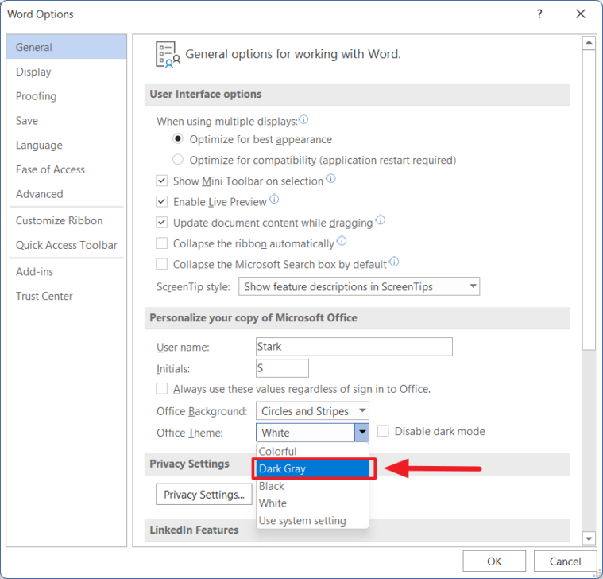
Task: Select Optimize for compatibility radio button
Action: [x=178, y=159]
